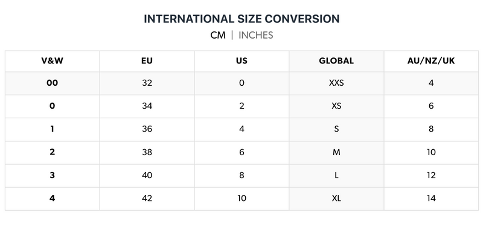This screenshot has height=227, width=483.
Task: Click the XXS global size cell
Action: tap(336, 83)
